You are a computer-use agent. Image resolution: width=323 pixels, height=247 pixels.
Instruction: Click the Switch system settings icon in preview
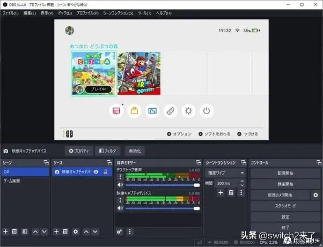[188, 111]
